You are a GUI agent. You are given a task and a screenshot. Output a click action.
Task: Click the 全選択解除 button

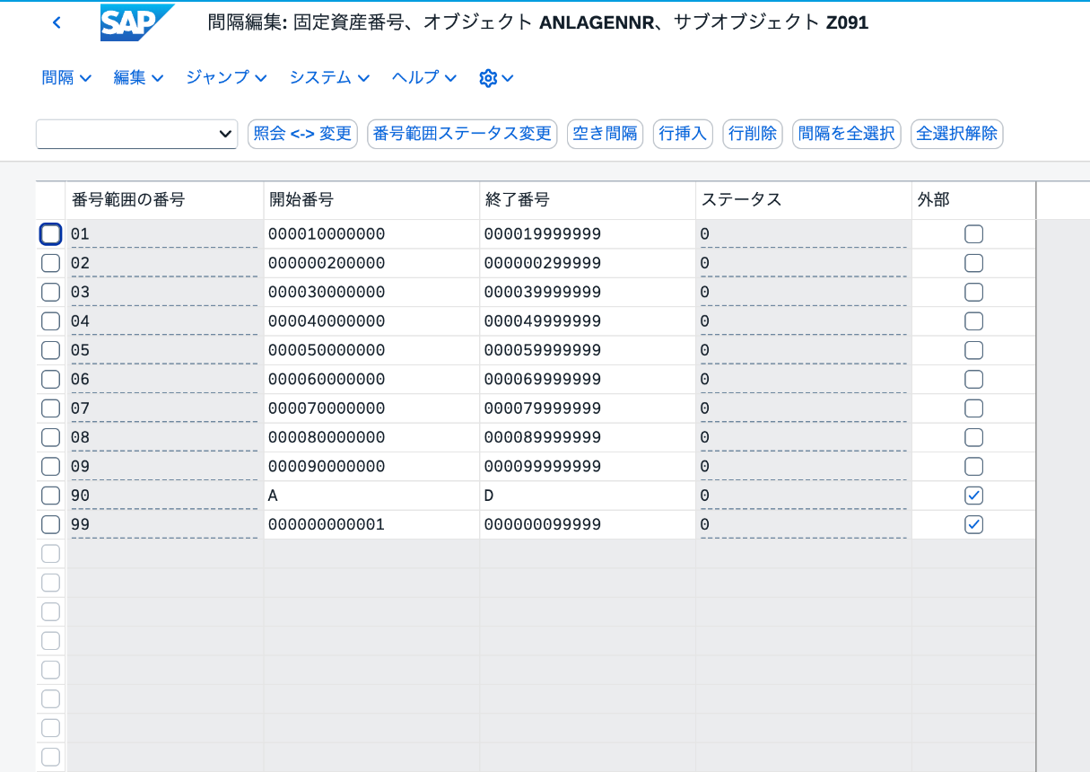tap(957, 135)
